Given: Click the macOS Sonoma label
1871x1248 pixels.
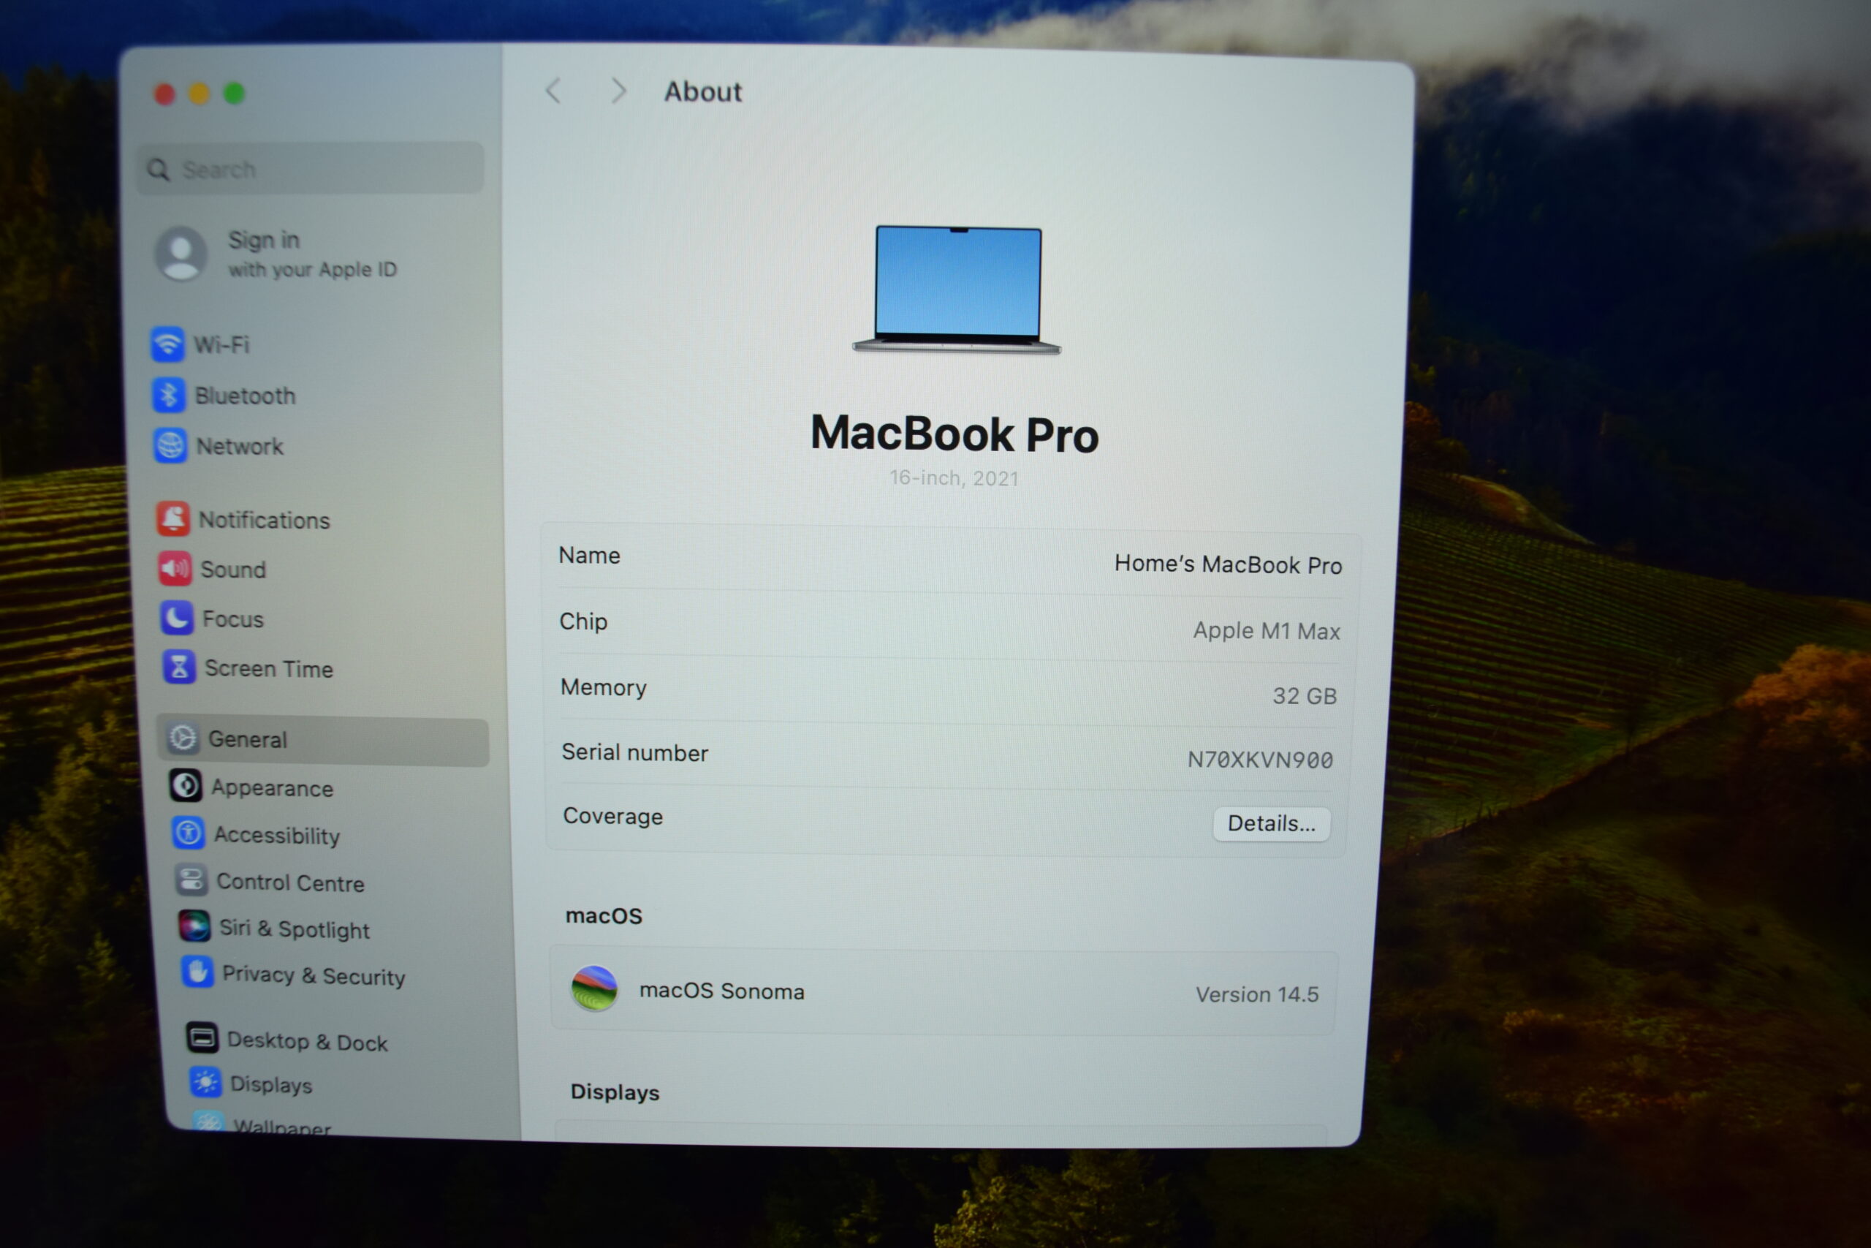Looking at the screenshot, I should [x=721, y=991].
